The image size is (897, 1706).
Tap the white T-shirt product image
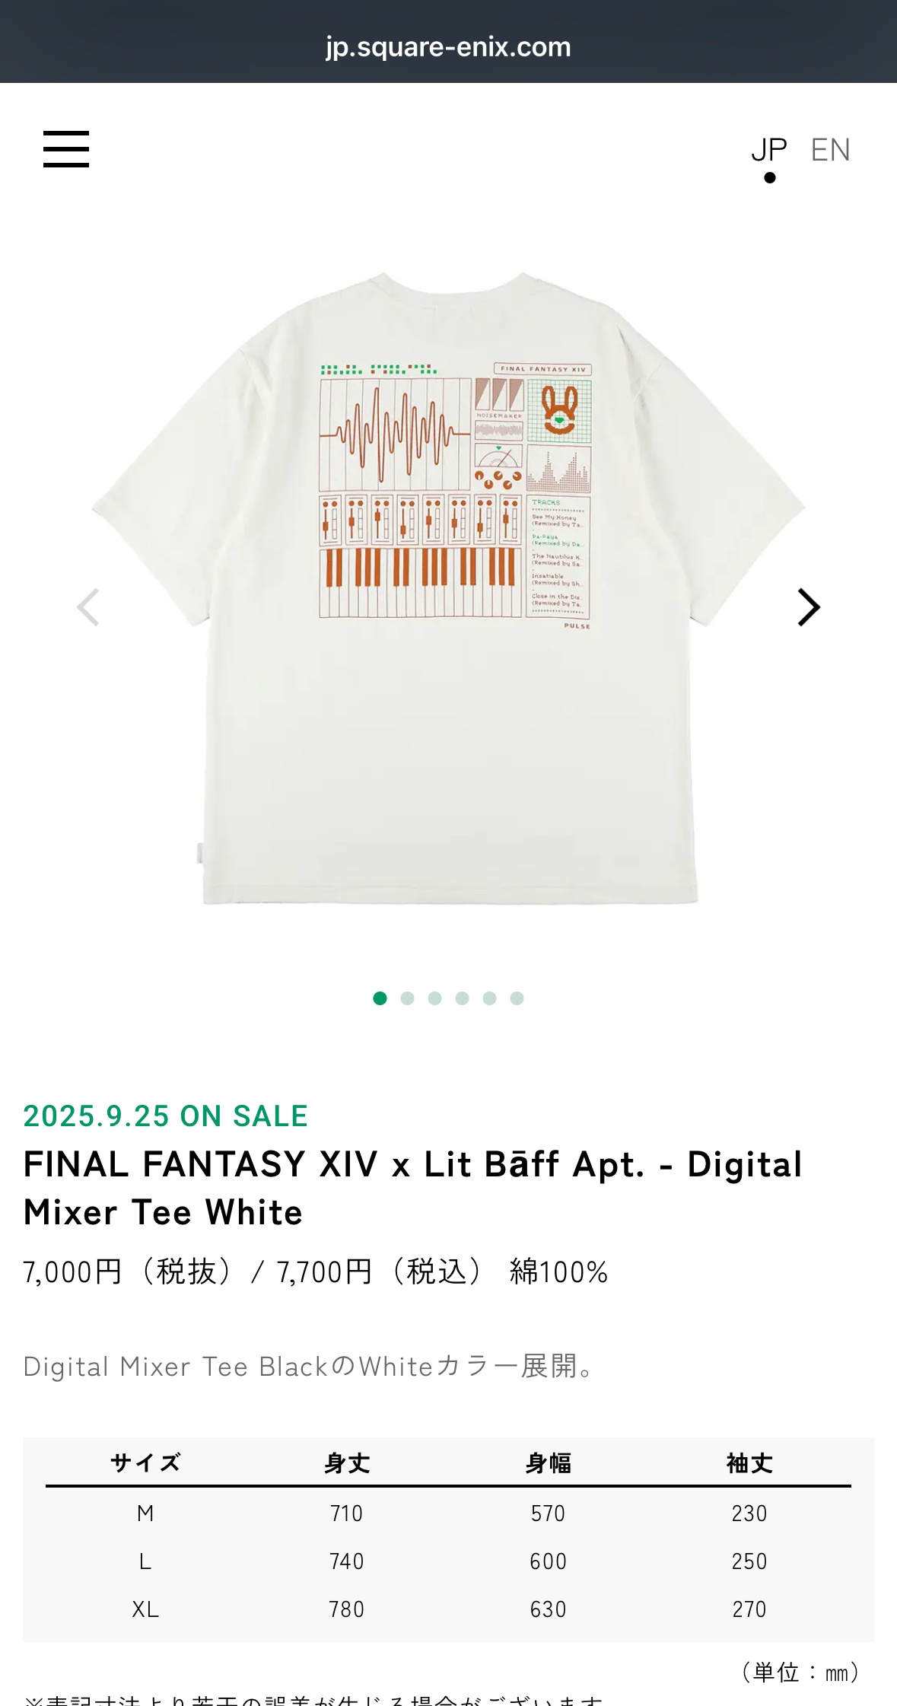tap(449, 587)
